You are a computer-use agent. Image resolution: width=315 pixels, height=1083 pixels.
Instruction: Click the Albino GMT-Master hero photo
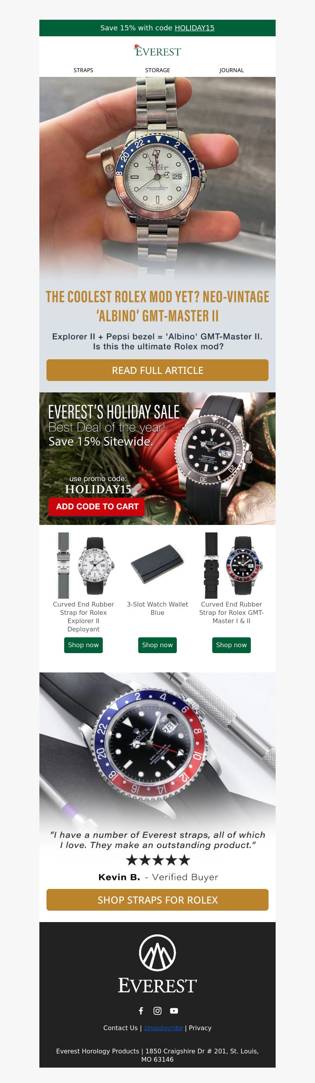(157, 179)
